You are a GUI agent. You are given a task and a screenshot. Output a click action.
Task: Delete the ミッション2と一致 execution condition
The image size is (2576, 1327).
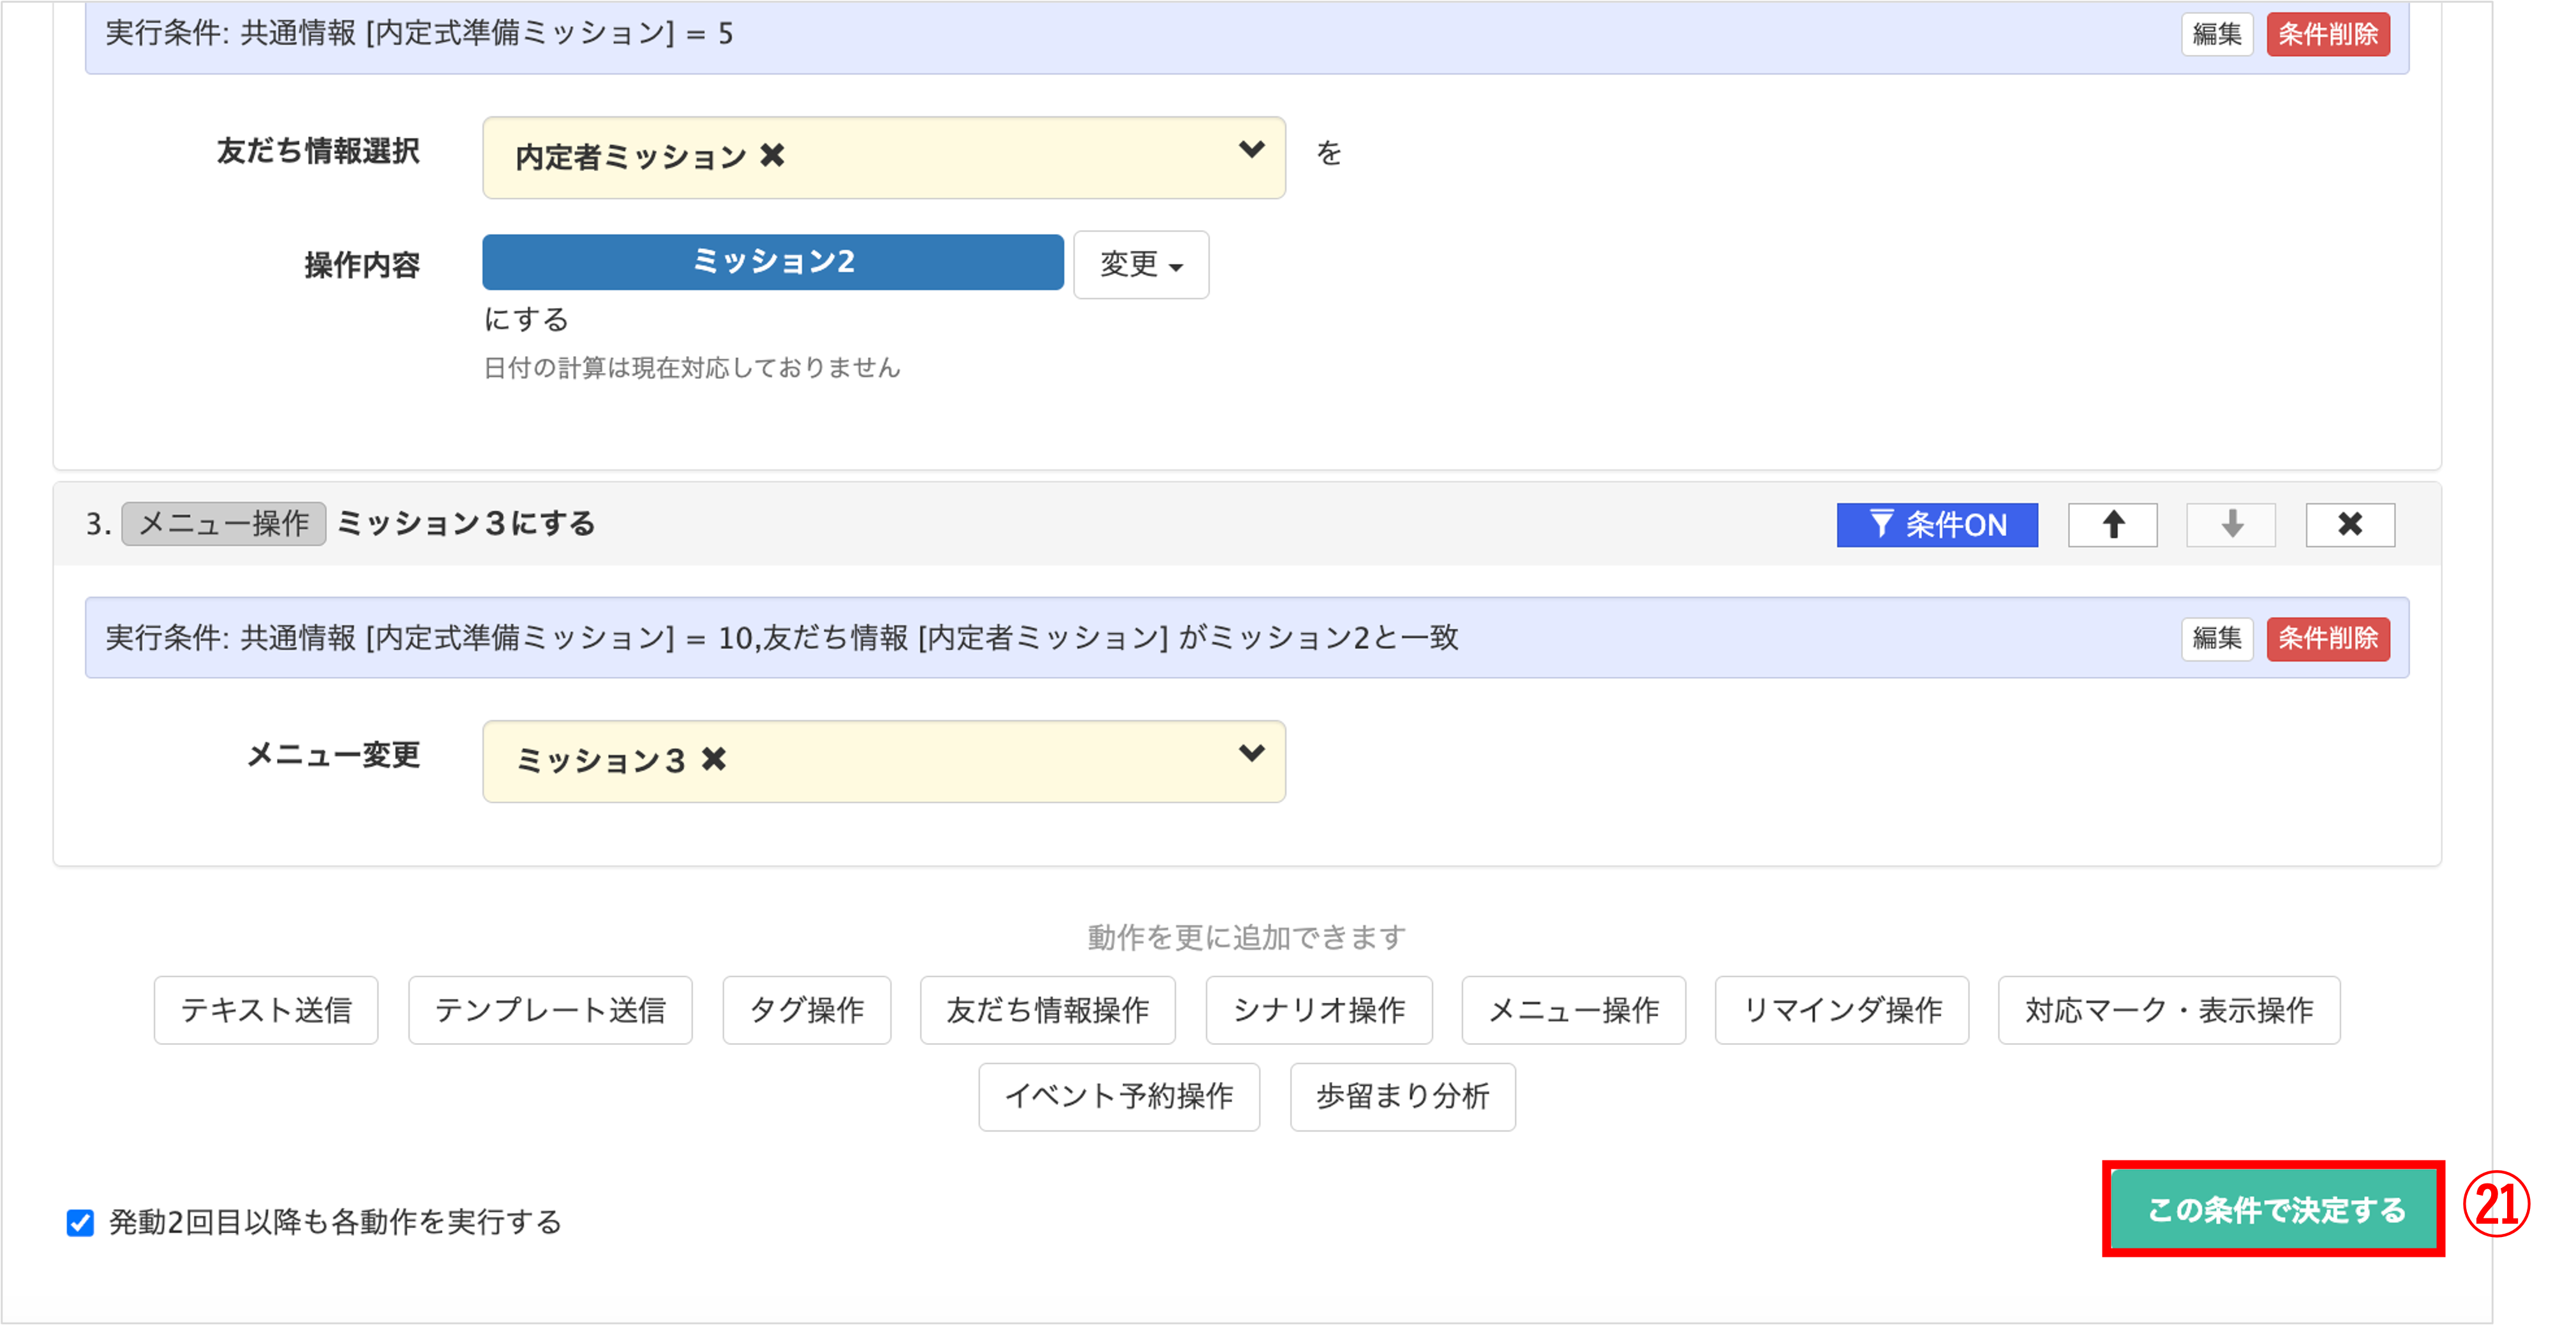pos(2328,638)
